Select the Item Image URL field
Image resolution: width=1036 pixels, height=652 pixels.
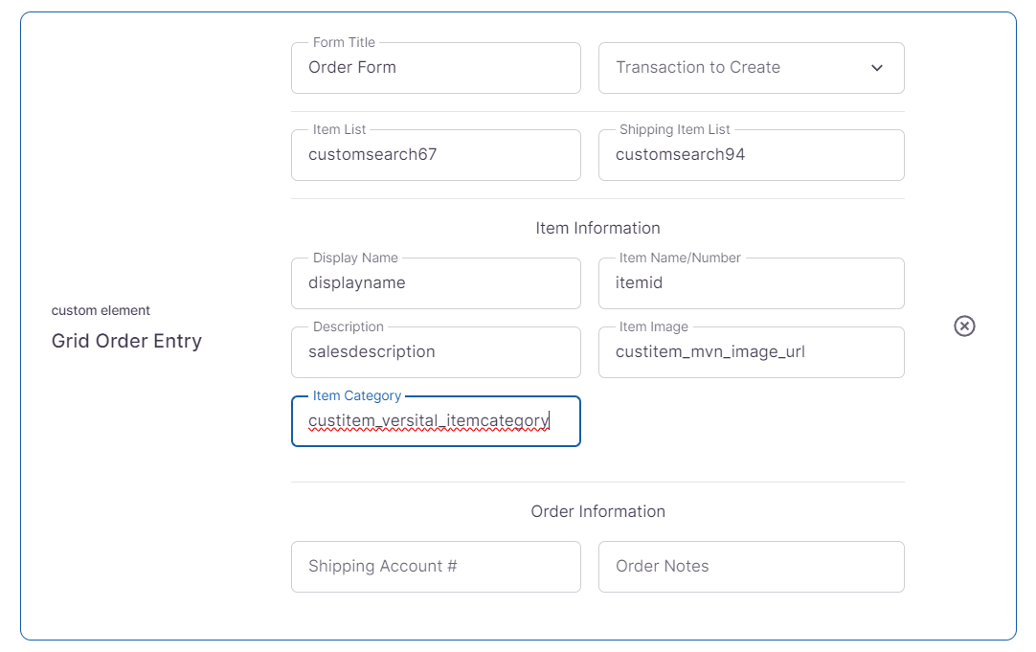(x=751, y=352)
